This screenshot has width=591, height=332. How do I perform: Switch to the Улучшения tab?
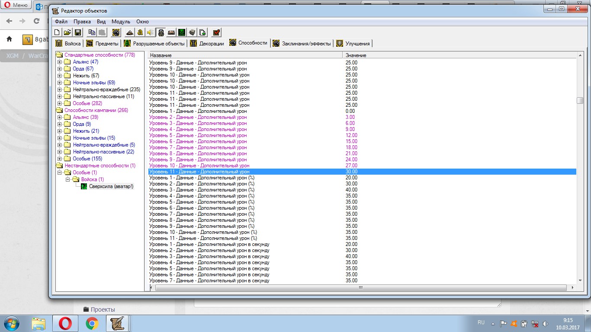click(x=353, y=43)
